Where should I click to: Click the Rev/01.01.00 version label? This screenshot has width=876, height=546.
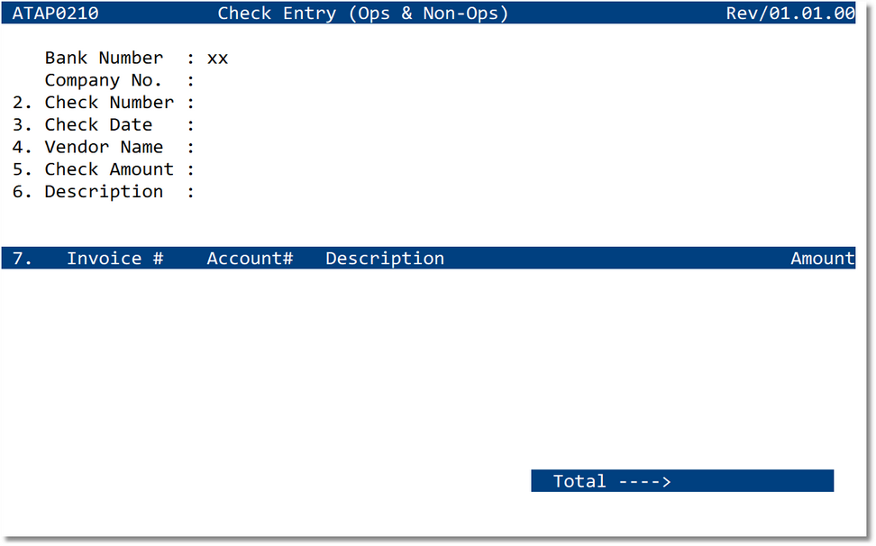point(790,14)
